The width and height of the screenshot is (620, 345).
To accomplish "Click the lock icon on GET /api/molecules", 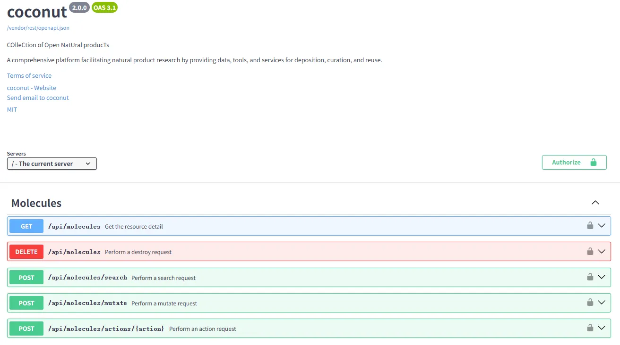I will (x=590, y=226).
